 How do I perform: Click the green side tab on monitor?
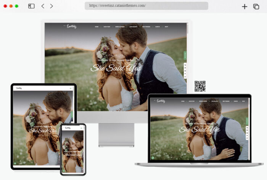pos(185,55)
